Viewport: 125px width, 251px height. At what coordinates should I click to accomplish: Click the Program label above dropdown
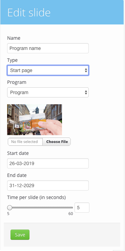pyautogui.click(x=17, y=82)
